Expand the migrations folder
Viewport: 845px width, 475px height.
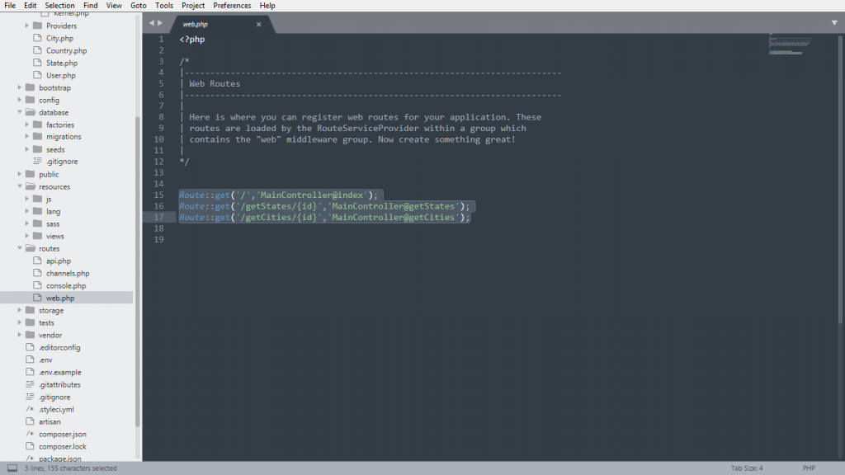click(27, 137)
